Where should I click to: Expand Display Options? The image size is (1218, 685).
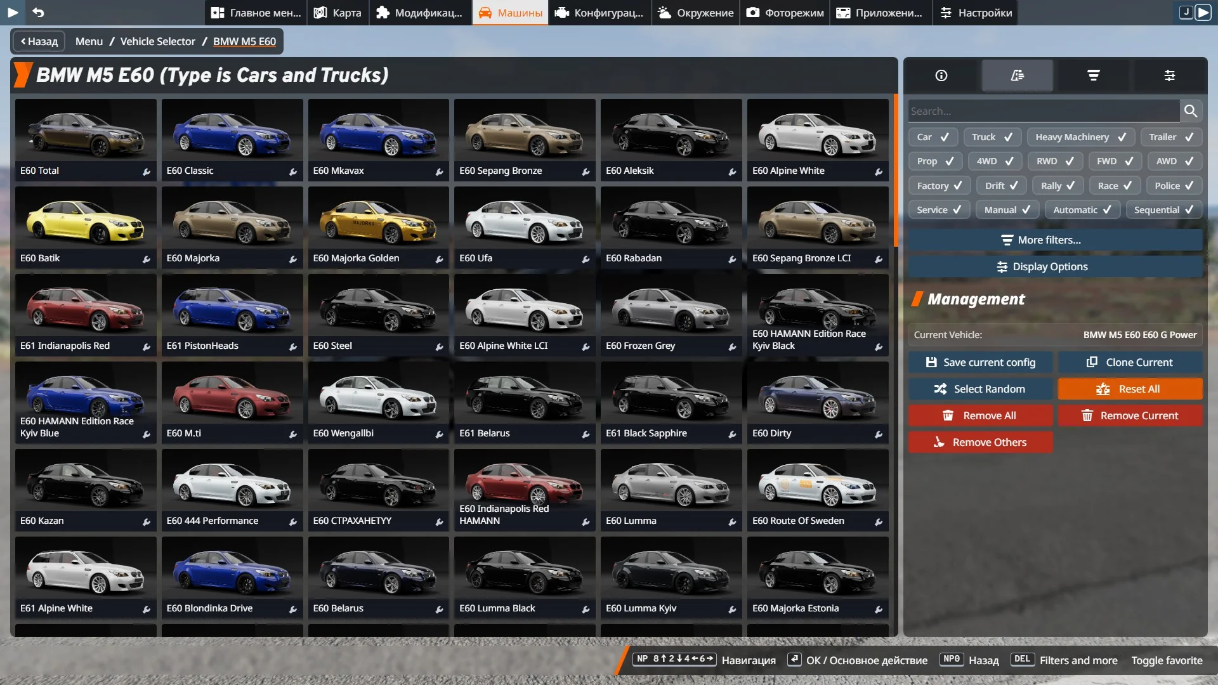(1055, 266)
